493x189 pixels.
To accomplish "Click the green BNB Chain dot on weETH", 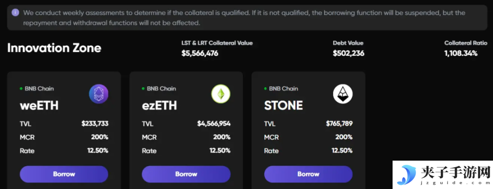I will [21, 89].
